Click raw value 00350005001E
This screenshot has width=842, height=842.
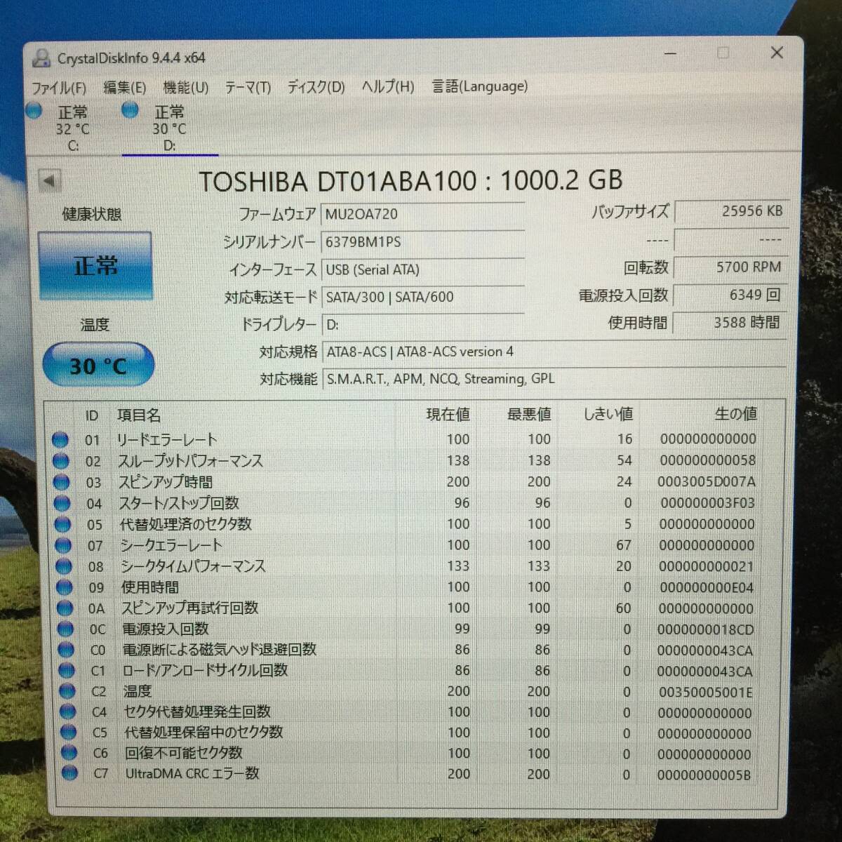click(705, 692)
